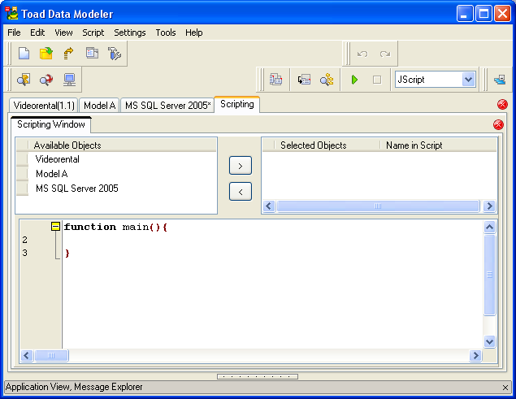The width and height of the screenshot is (516, 399).
Task: Switch to the Model A tab
Action: [x=99, y=106]
